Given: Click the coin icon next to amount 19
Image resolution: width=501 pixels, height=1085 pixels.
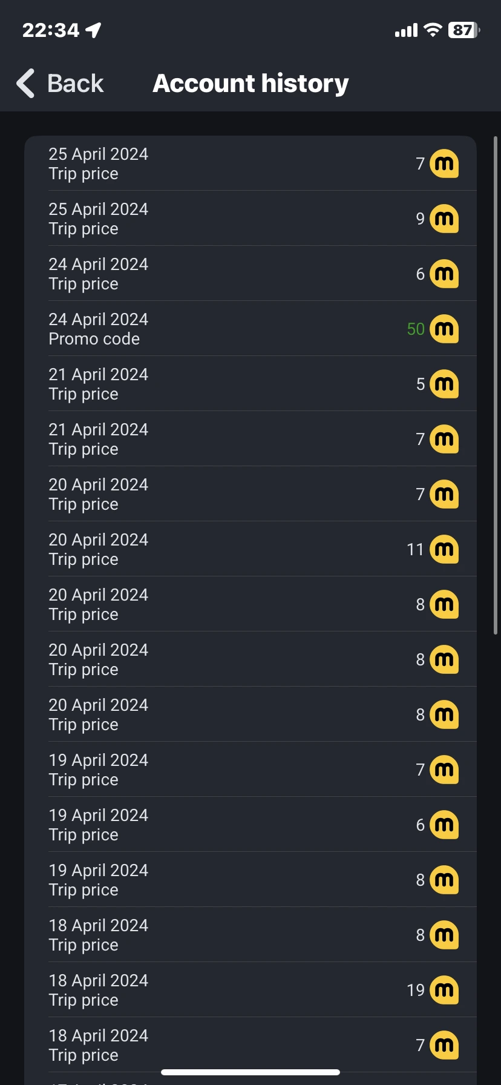Looking at the screenshot, I should pyautogui.click(x=444, y=990).
